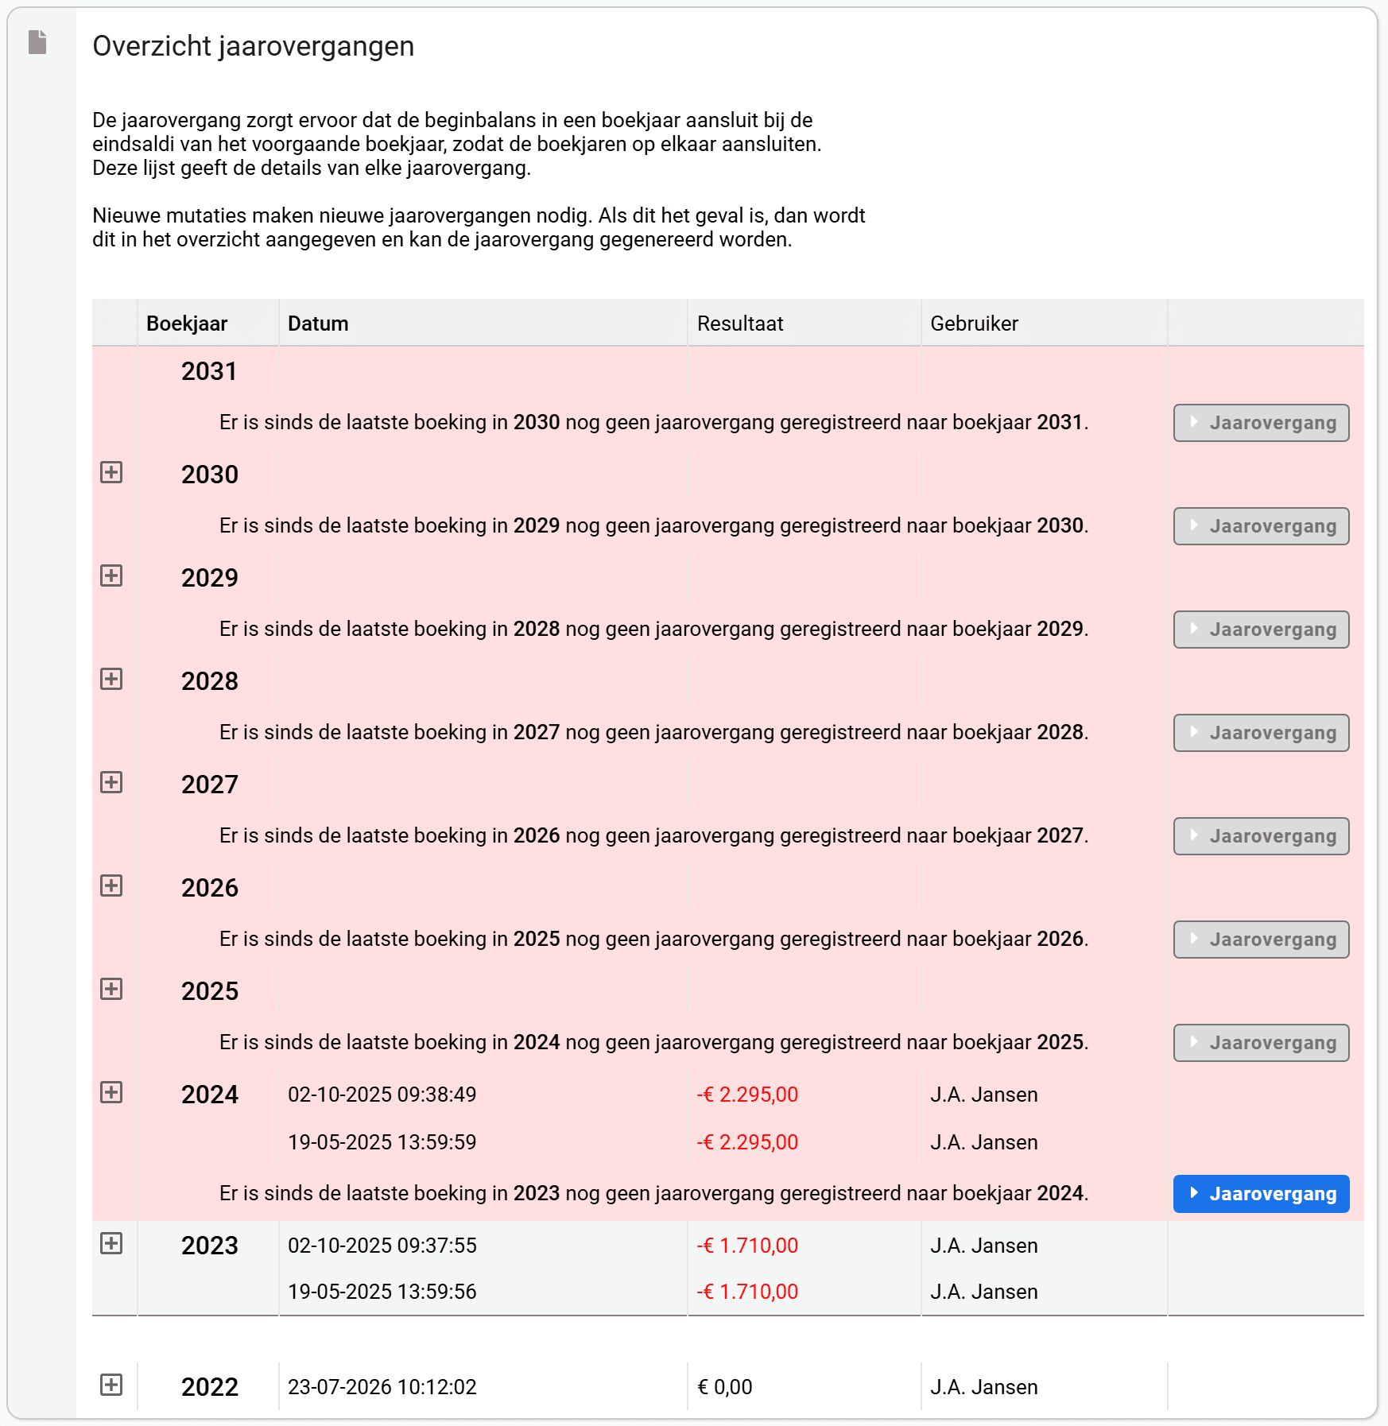Screen dimensions: 1388x1426
Task: Click the greyed Jaarovergang button for boekjaar 2027
Action: pos(1261,836)
